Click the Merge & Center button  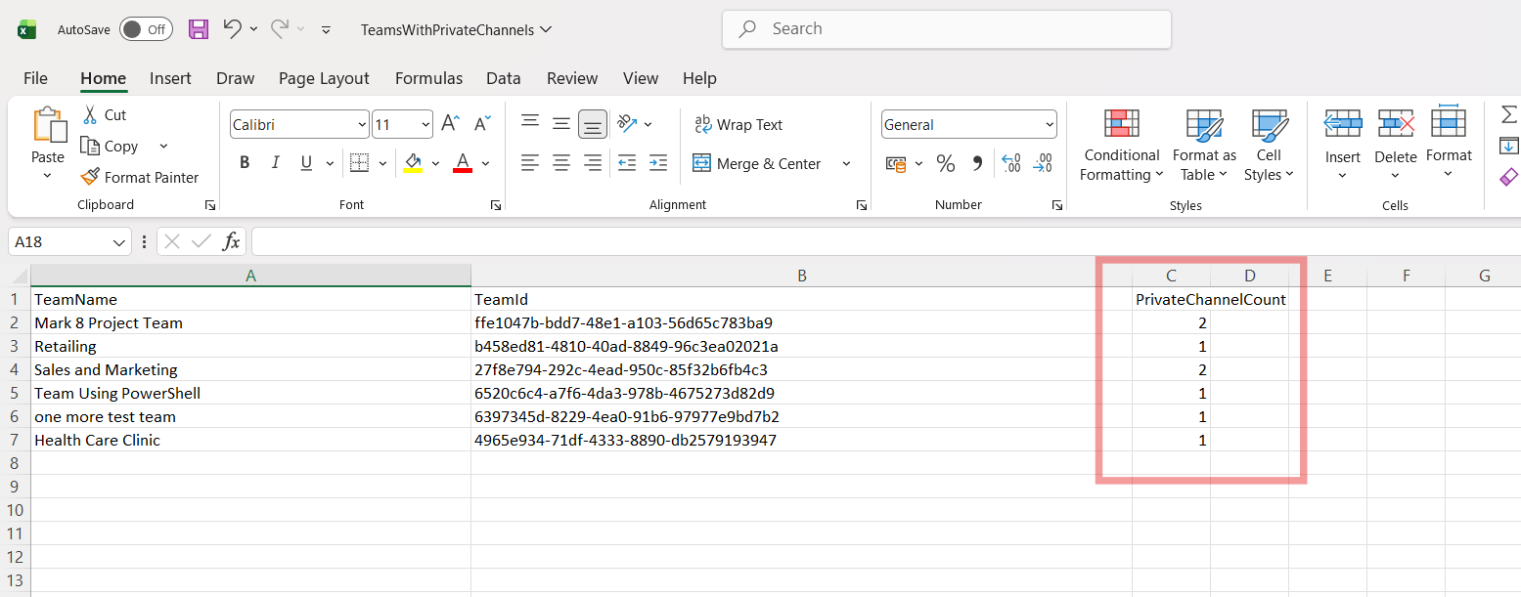point(757,163)
